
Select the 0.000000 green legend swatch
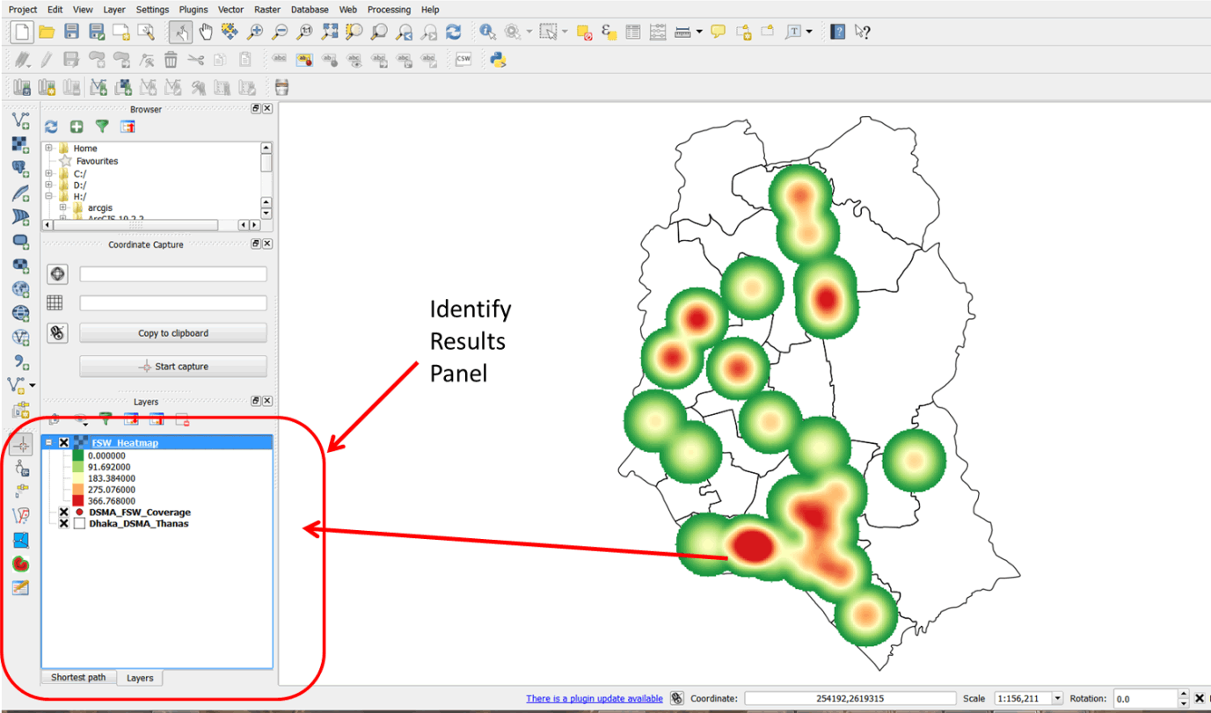click(x=77, y=455)
